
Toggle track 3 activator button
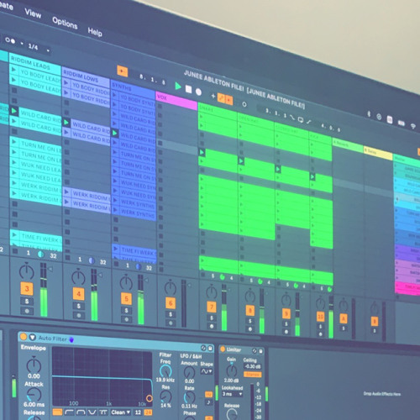click(27, 289)
